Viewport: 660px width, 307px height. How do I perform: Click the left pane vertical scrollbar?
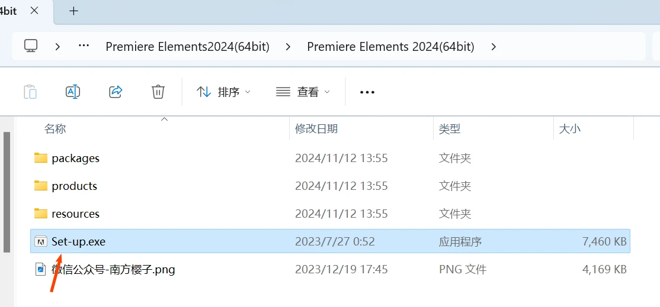tap(7, 189)
